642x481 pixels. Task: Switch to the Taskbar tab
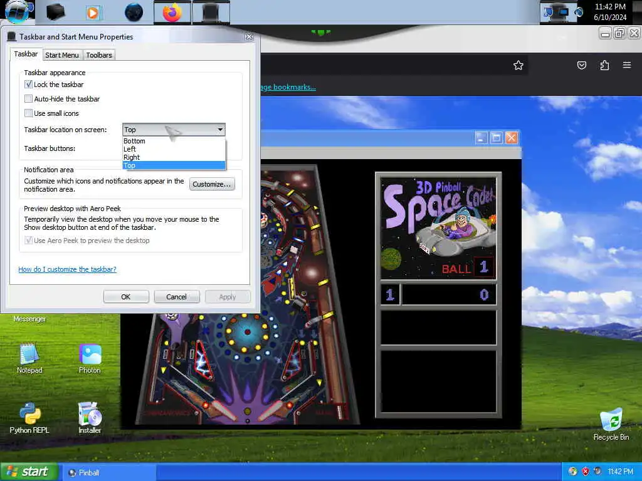26,54
